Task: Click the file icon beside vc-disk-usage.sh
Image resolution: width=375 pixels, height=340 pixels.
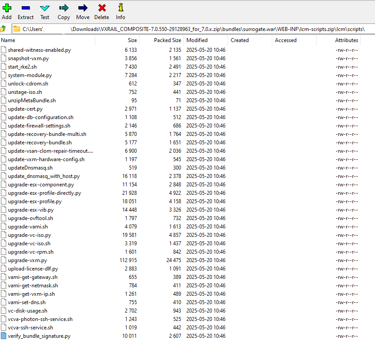Action: coord(4,311)
